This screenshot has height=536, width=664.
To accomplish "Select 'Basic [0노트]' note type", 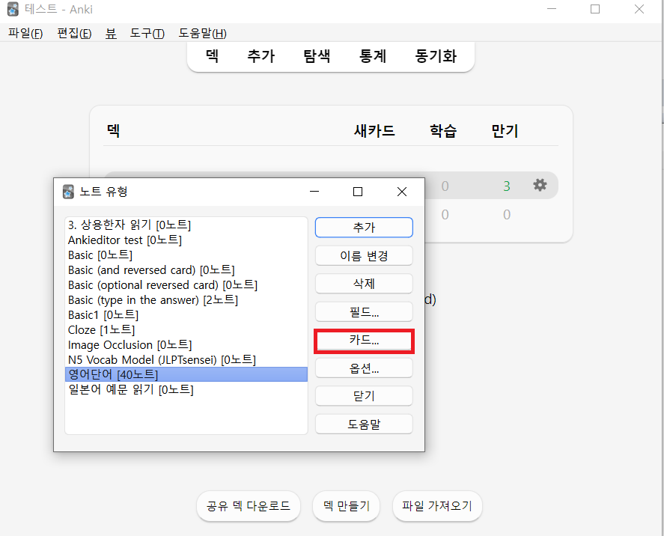I will pos(186,255).
